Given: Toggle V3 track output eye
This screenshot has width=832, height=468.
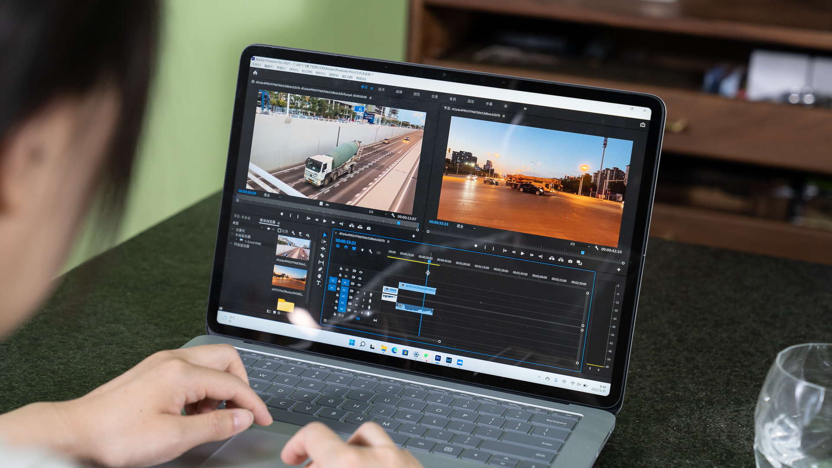Looking at the screenshot, I should pos(361,272).
